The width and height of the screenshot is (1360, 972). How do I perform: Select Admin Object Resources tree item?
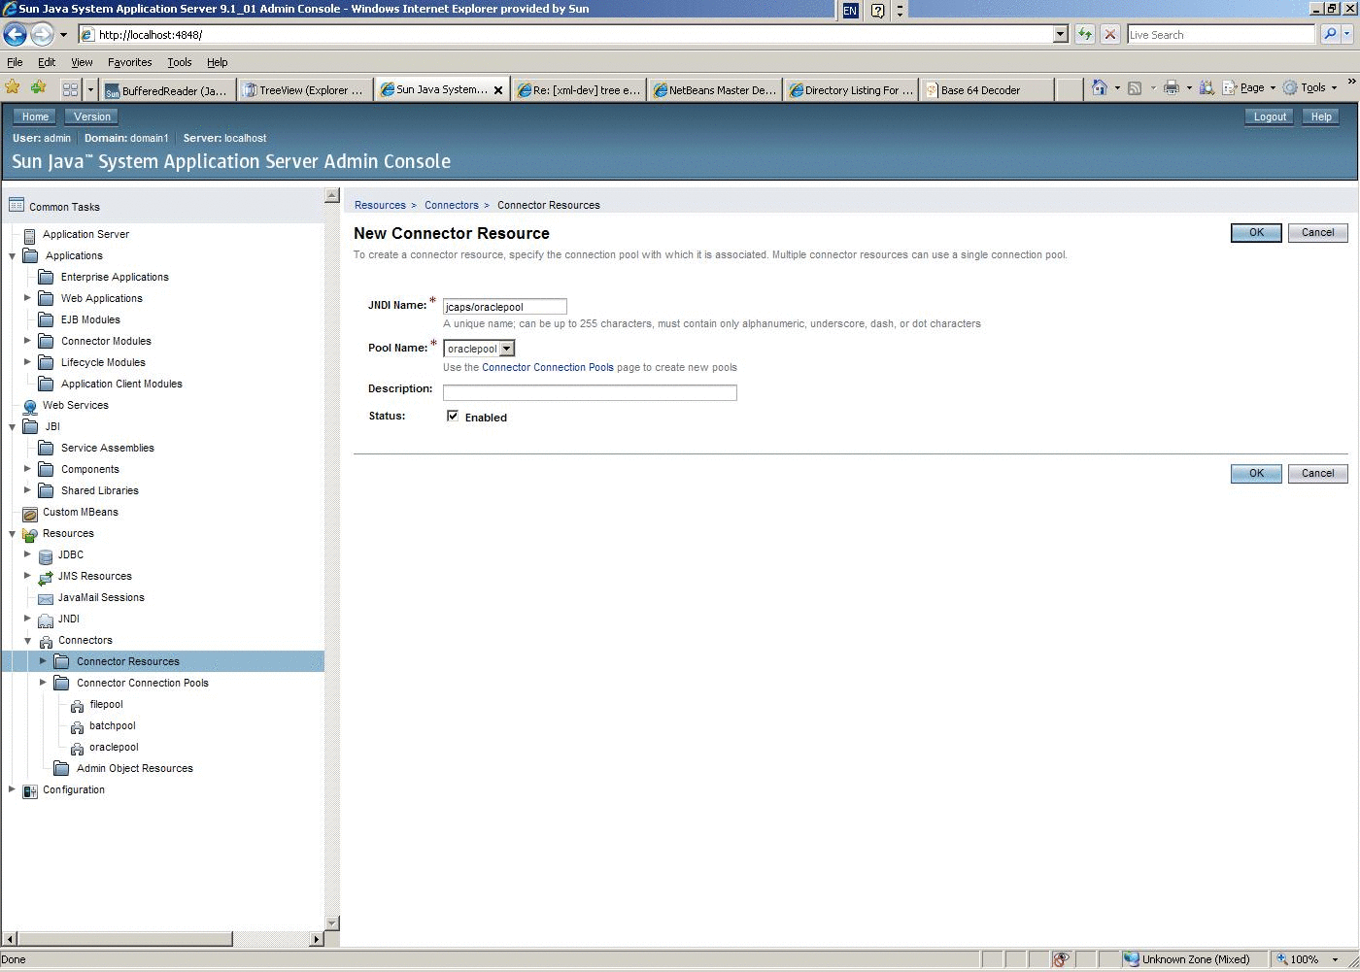(x=135, y=768)
